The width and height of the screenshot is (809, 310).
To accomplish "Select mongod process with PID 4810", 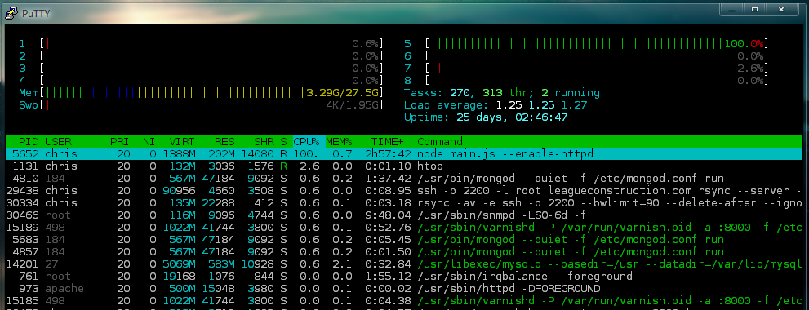I will tap(405, 179).
